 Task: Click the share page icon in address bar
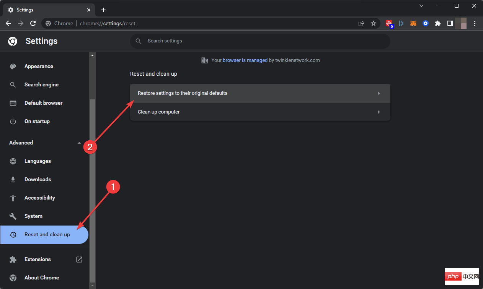tap(361, 23)
